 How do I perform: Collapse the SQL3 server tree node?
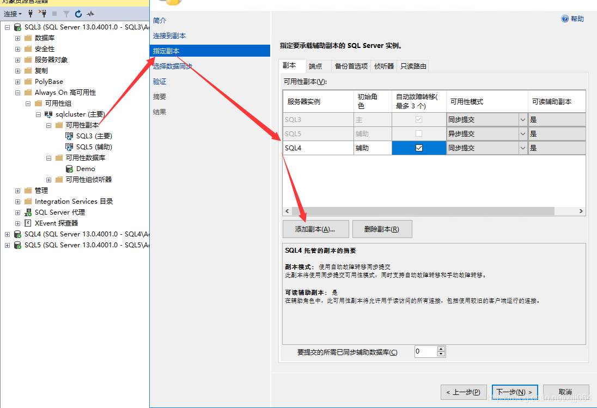[x=7, y=27]
